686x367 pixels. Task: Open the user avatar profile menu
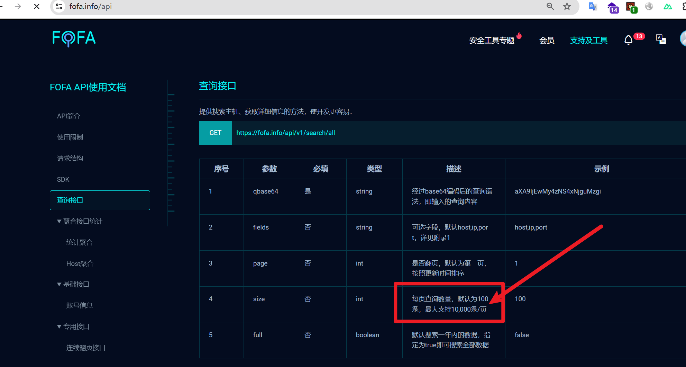[683, 39]
